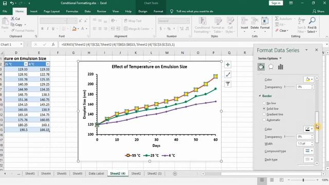Select the Effects pentagon icon
Viewport: 329px width, 185px height.
[271, 67]
